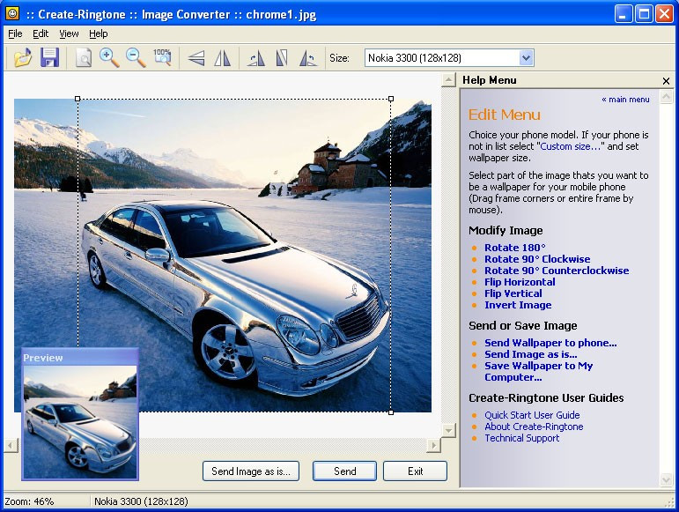
Task: Click the Open file folder icon
Action: 23,58
